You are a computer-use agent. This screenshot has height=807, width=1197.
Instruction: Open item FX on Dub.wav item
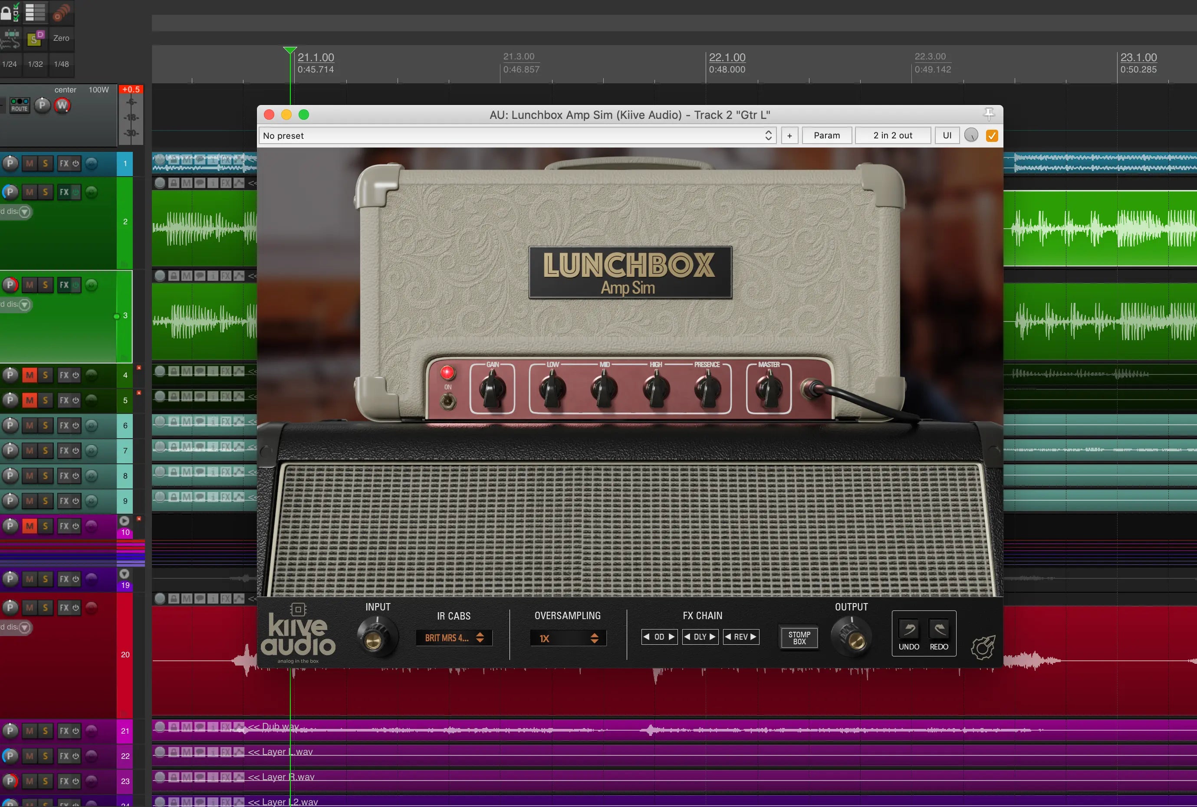pyautogui.click(x=226, y=727)
